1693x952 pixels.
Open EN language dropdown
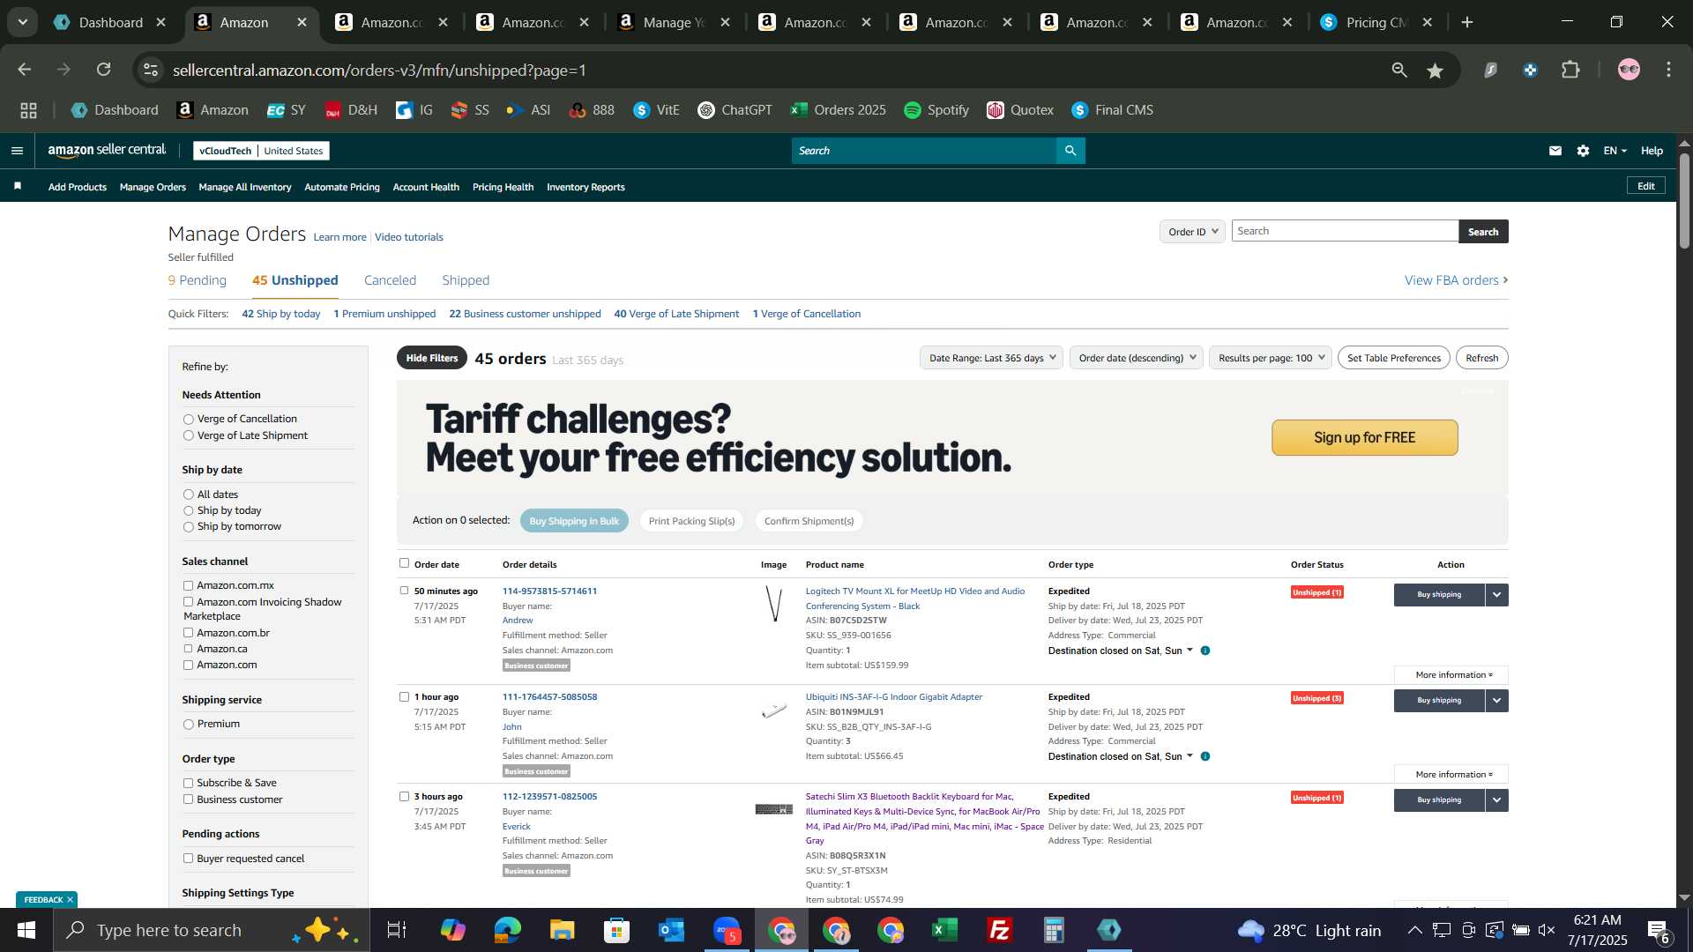pos(1615,151)
